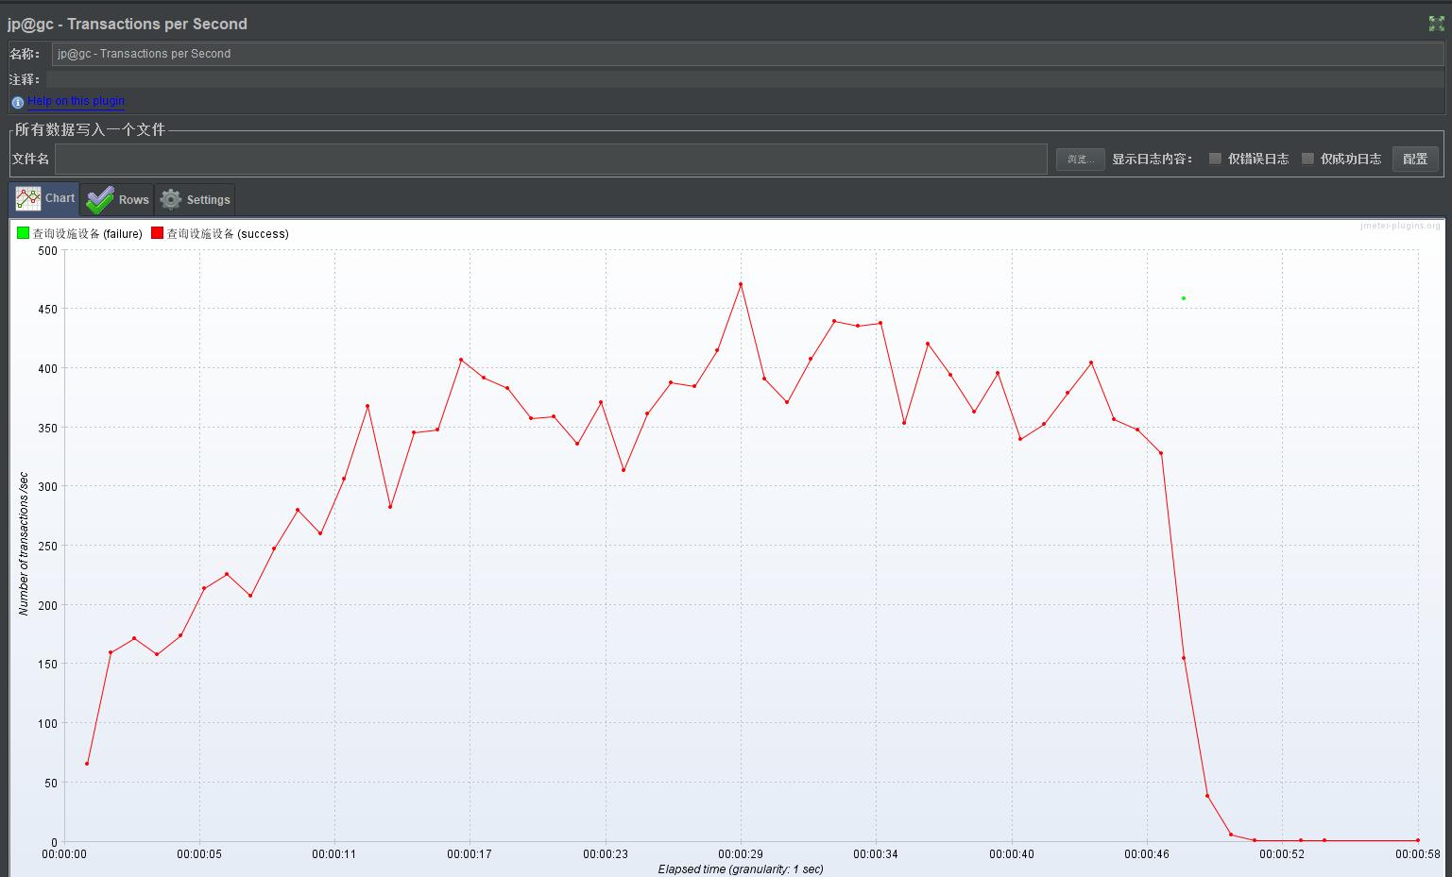The image size is (1452, 877).
Task: Click the final red data point at 00:00:58
Action: [1418, 840]
